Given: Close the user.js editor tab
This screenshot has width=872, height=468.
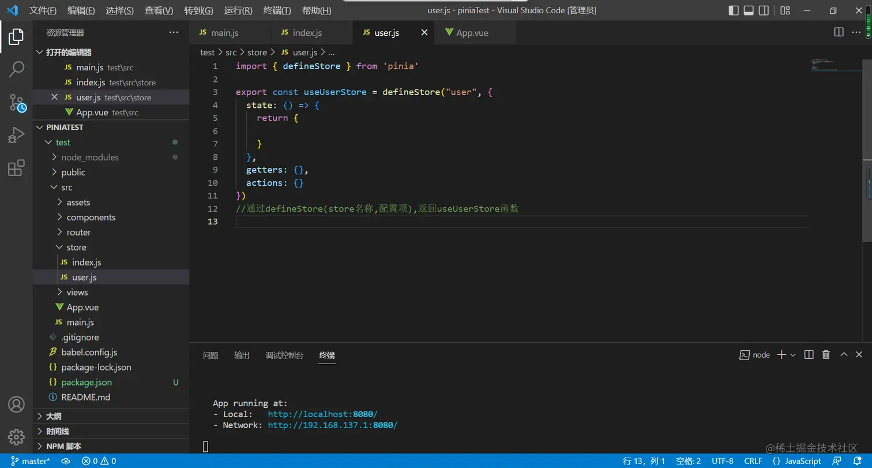Looking at the screenshot, I should (x=424, y=33).
